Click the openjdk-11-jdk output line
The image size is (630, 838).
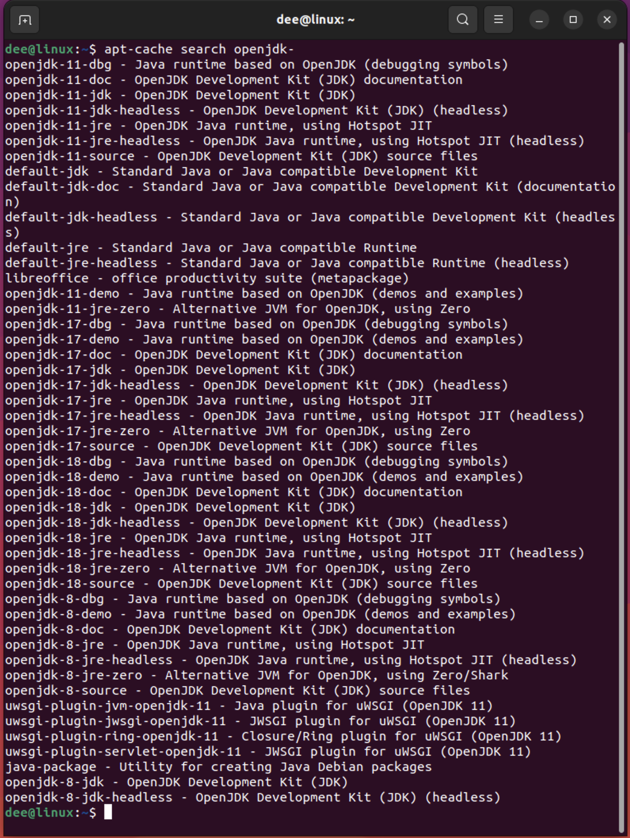coord(180,95)
